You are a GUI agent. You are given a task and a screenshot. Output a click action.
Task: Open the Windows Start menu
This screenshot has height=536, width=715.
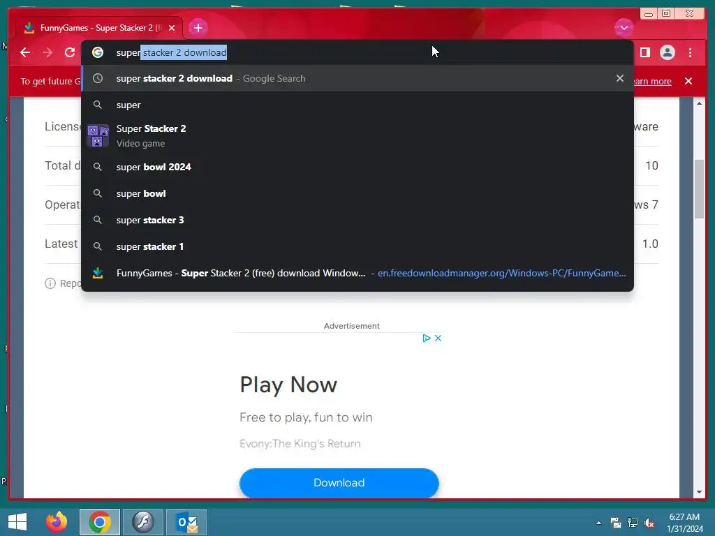pos(17,522)
